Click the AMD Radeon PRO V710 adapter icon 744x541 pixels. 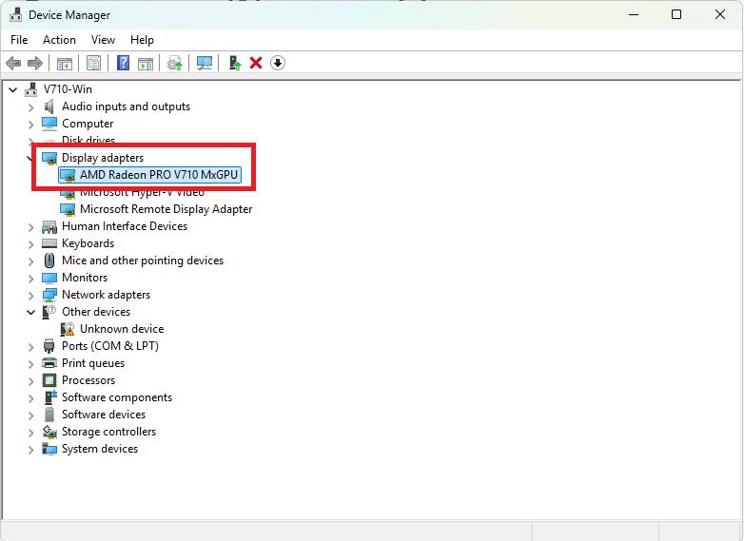pos(68,175)
